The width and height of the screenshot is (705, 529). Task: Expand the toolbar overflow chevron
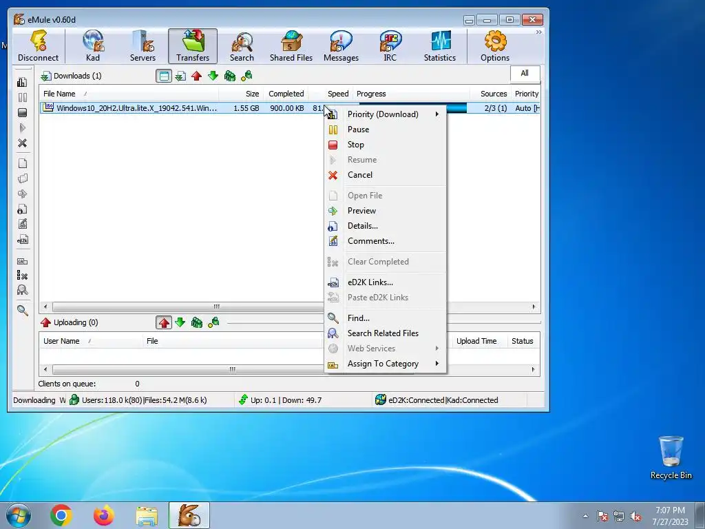(x=538, y=32)
